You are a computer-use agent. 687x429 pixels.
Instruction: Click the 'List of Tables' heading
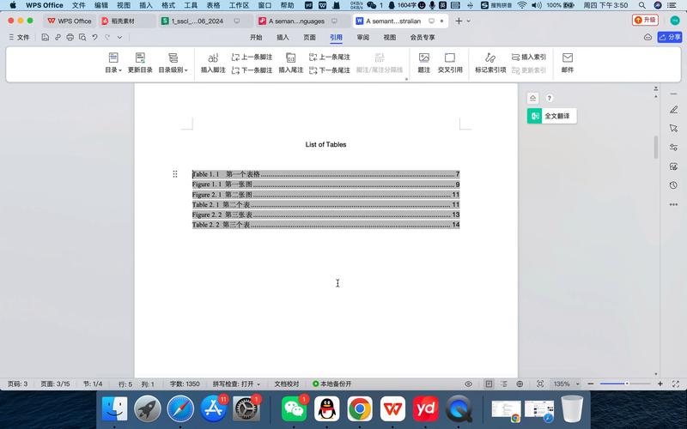(325, 144)
